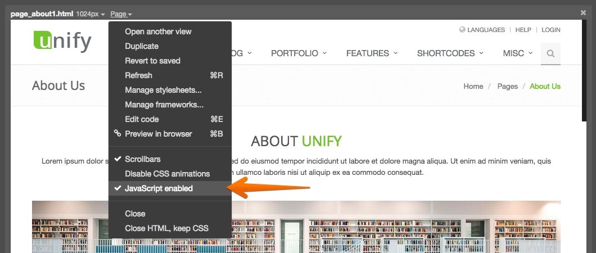596x253 pixels.
Task: Close the page view with X icon
Action: [x=584, y=12]
